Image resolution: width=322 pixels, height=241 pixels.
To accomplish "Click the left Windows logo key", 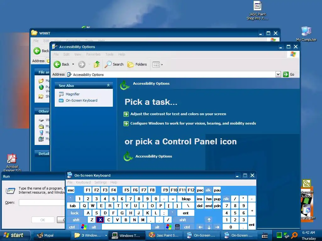I will point(84,227).
